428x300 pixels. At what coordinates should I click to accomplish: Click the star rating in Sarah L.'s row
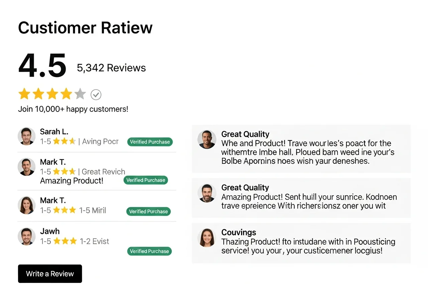(x=64, y=142)
